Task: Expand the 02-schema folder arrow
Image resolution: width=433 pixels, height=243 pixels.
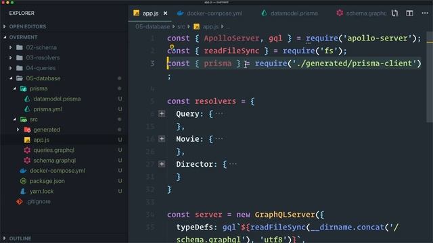Action: pyautogui.click(x=11, y=47)
